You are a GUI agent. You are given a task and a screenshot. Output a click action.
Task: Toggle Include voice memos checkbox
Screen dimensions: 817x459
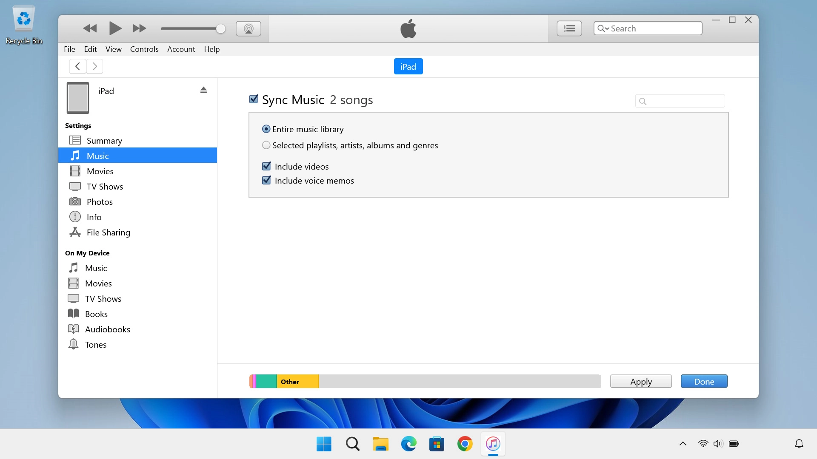tap(266, 180)
